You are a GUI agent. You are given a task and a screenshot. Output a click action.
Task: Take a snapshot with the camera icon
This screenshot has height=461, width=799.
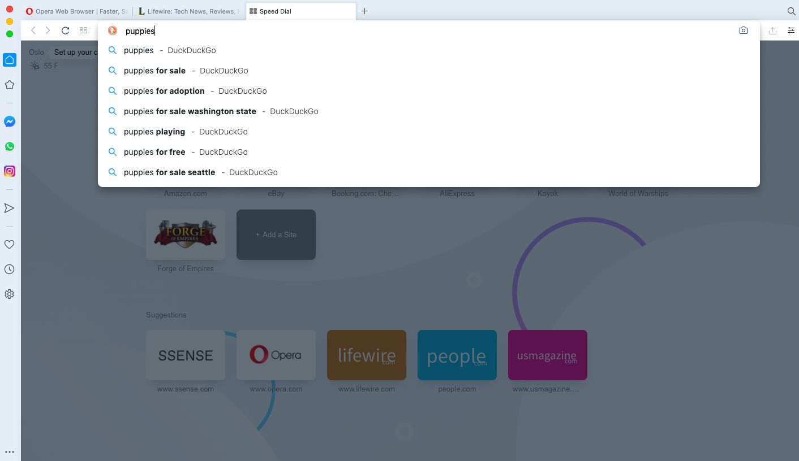tap(744, 31)
